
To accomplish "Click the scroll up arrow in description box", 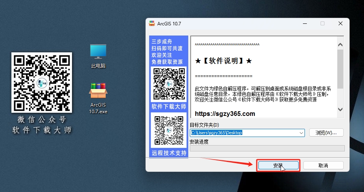I will tap(341, 45).
